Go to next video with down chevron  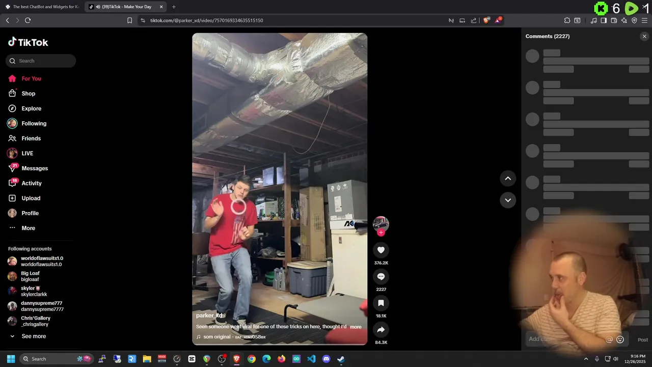[508, 200]
